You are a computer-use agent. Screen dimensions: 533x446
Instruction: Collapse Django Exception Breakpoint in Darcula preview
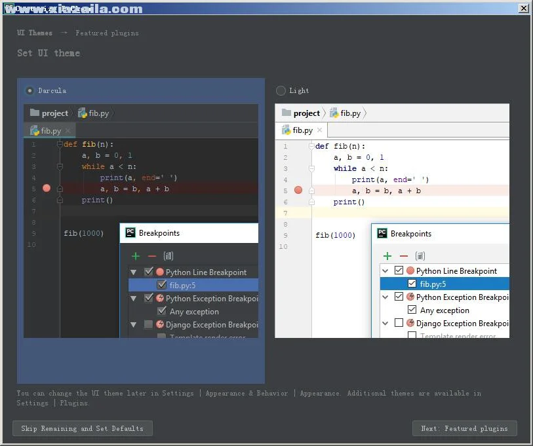(x=134, y=325)
